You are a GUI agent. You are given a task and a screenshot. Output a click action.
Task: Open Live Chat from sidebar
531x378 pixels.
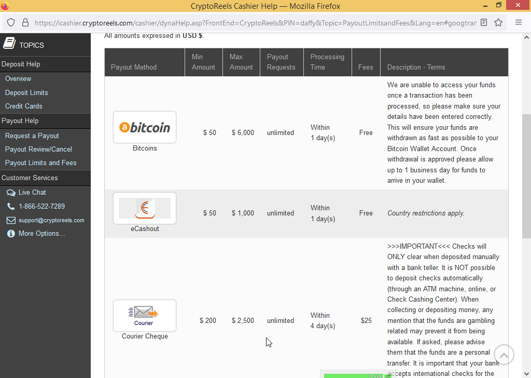[32, 192]
